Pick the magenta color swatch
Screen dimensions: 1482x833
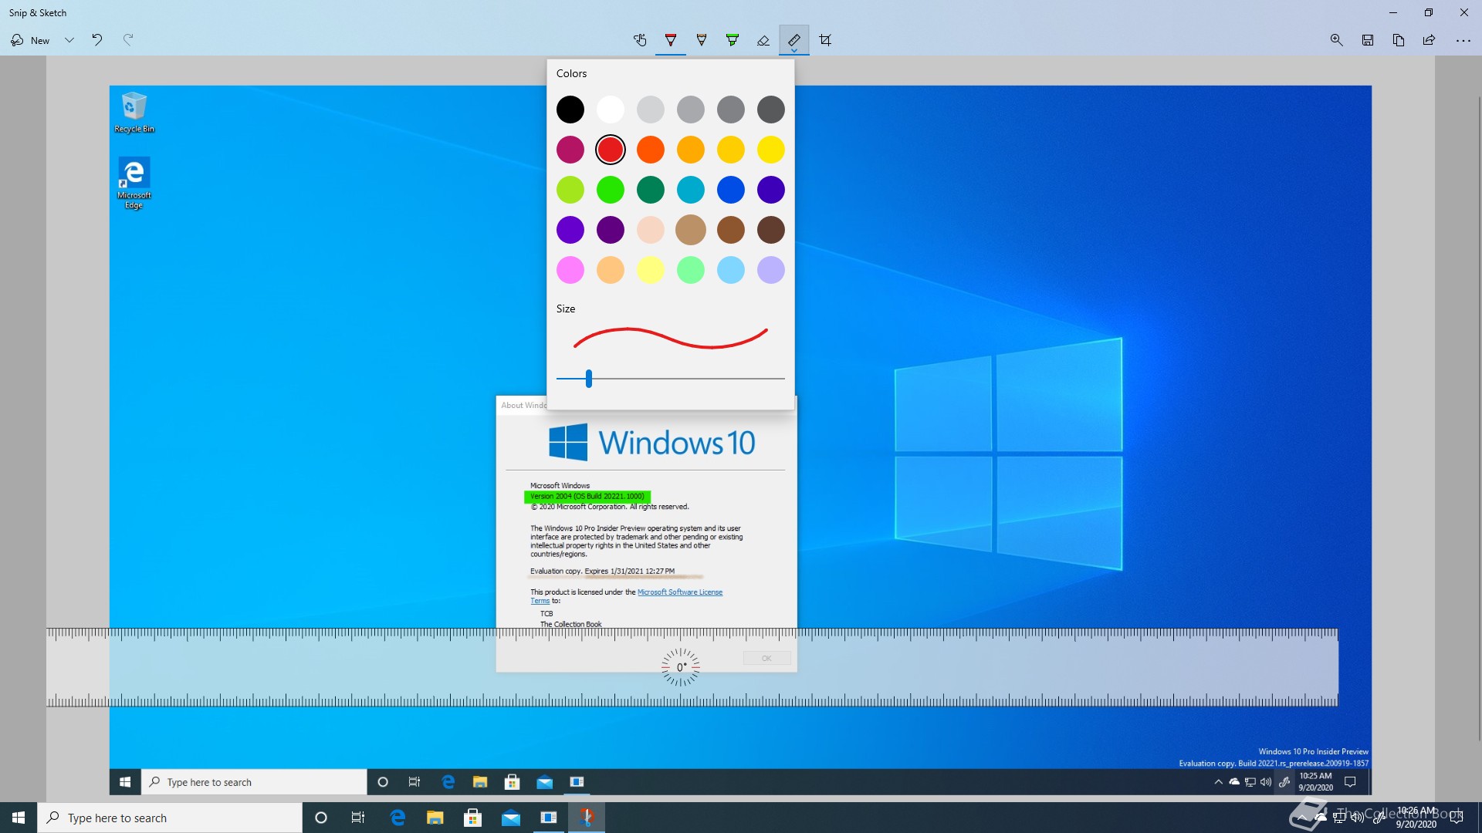tap(570, 150)
